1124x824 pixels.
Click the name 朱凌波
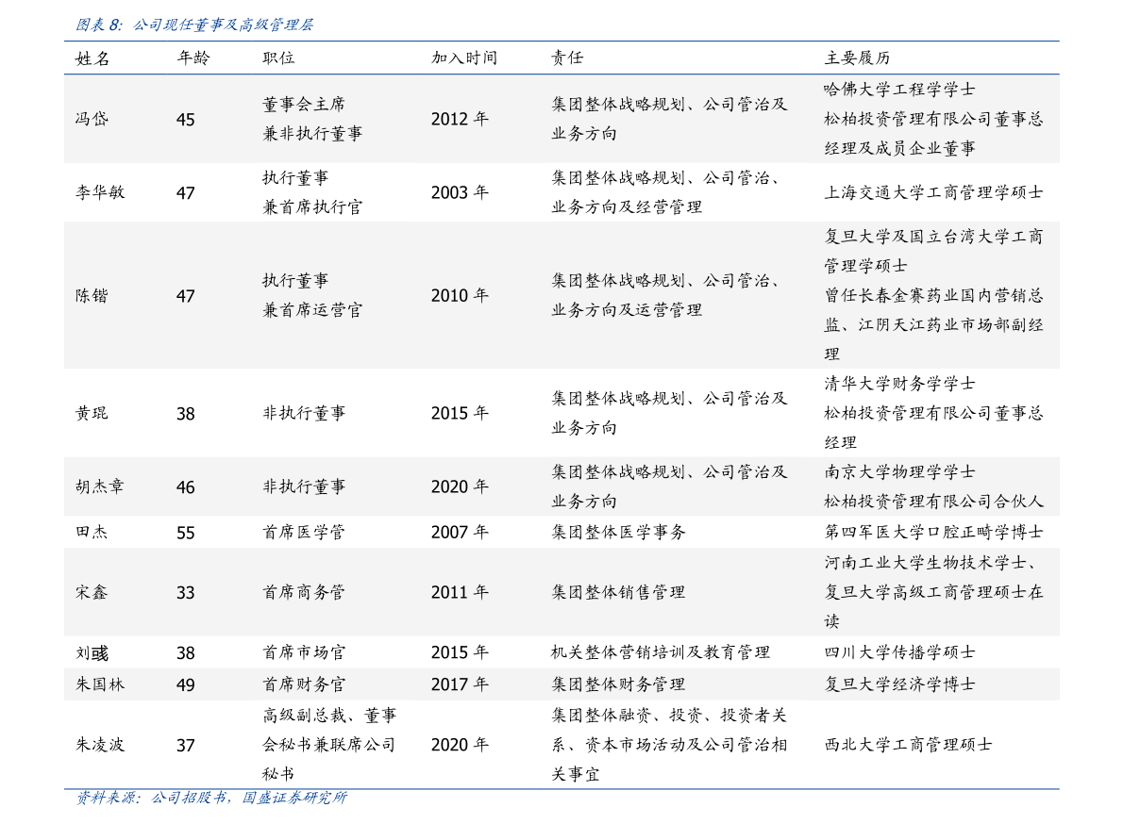100,745
